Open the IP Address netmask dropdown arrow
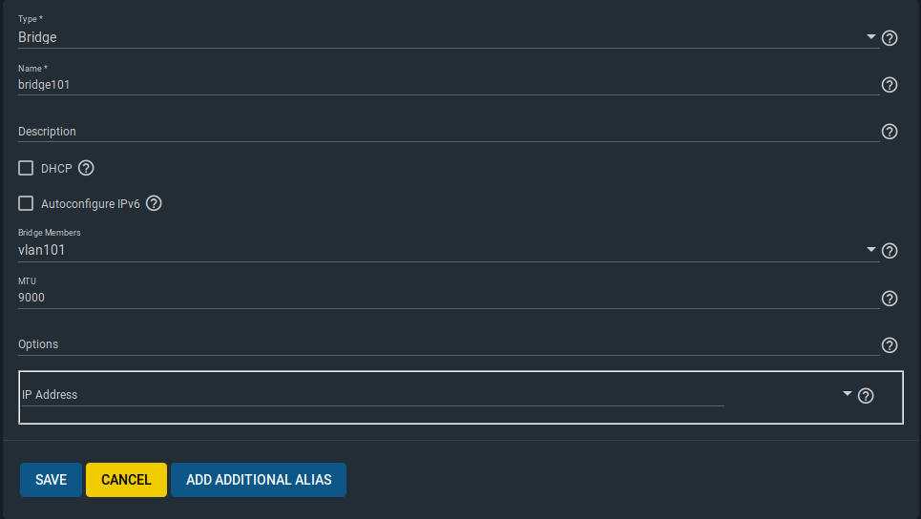This screenshot has height=519, width=921. click(x=847, y=393)
